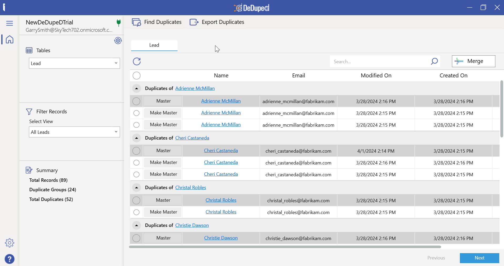Open the Tables dropdown showing Lead
The width and height of the screenshot is (504, 266).
click(74, 63)
